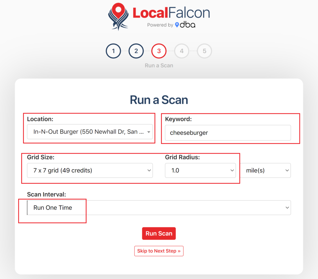Open the Grid Radius dropdown showing 1.0

(200, 170)
